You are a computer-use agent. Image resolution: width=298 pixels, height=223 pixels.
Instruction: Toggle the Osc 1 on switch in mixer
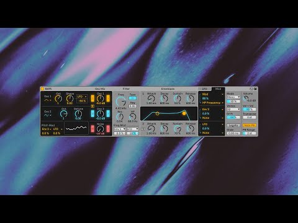coord(93,98)
